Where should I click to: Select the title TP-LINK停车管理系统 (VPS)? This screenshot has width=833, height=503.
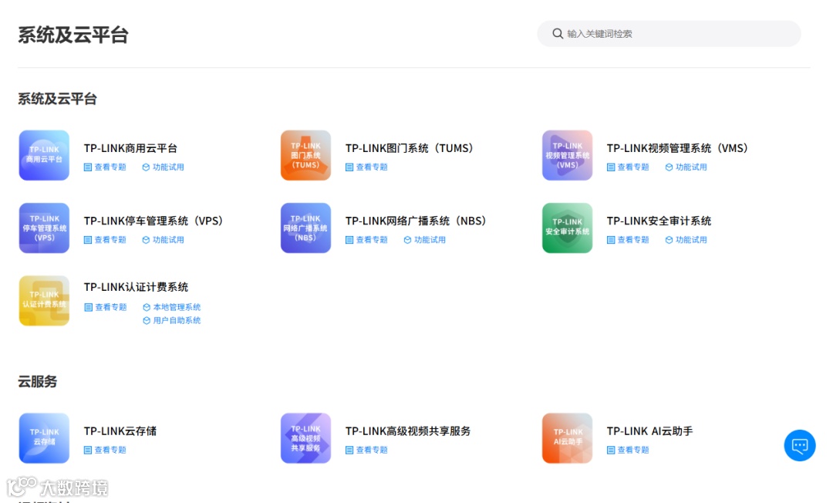tap(153, 221)
